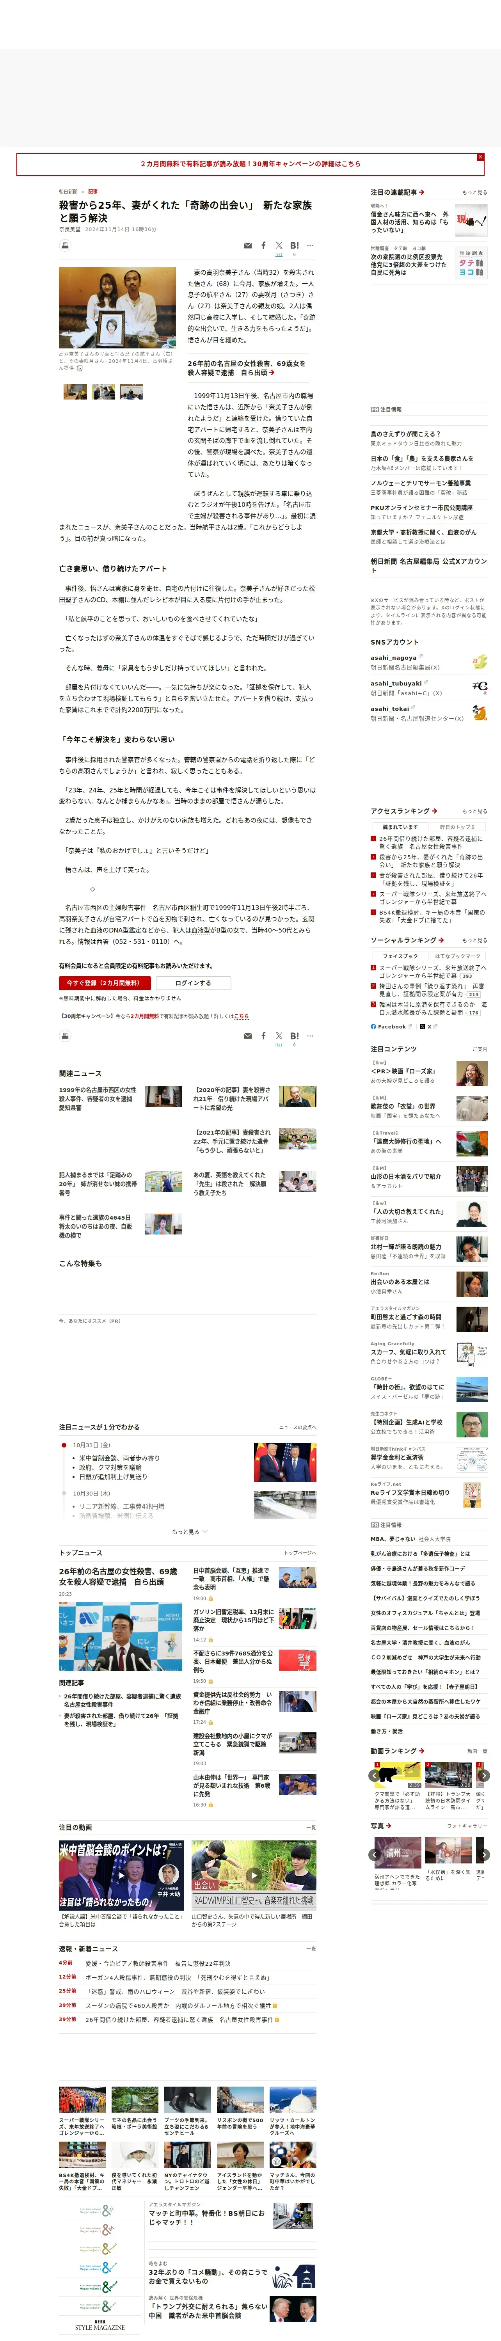This screenshot has width=501, height=2341.
Task: Show previous video in 動画ランキング carousel
Action: coord(375,1776)
